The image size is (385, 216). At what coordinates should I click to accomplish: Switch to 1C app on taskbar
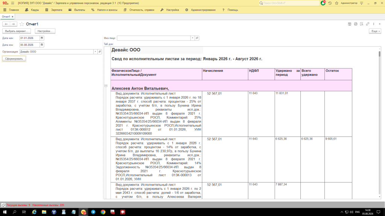(83, 212)
